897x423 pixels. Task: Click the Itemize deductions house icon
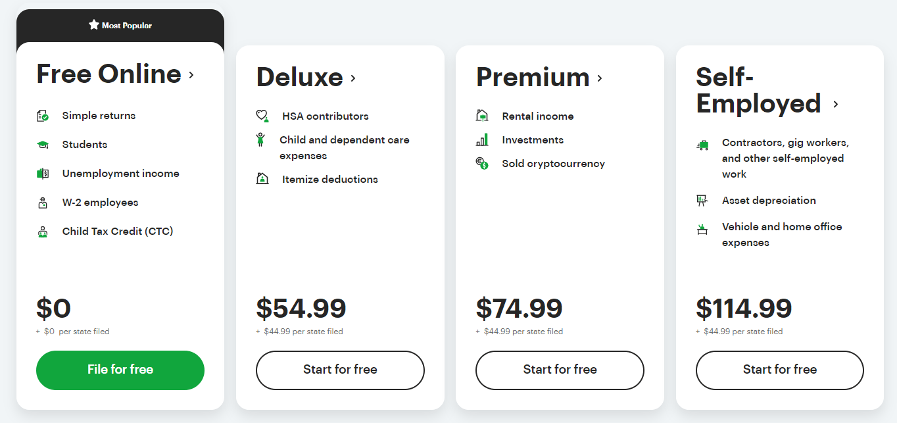coord(262,178)
